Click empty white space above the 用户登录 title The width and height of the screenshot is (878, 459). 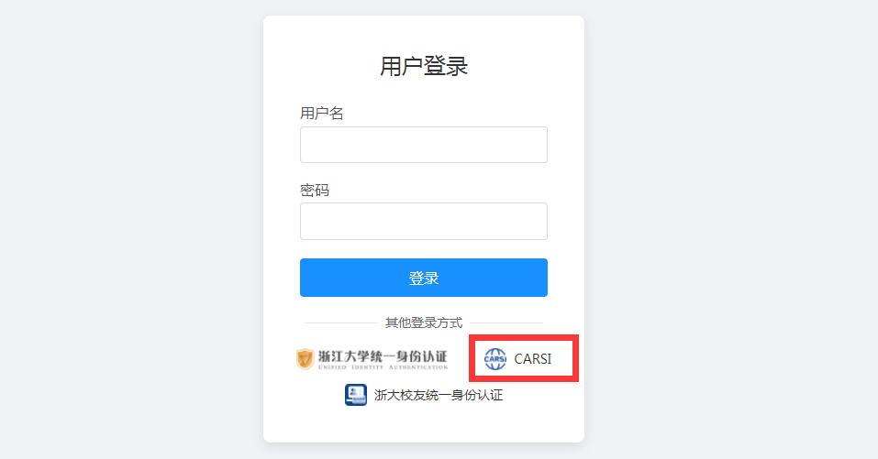point(424,34)
